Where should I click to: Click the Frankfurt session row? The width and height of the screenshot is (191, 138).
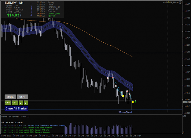pos(46,11)
